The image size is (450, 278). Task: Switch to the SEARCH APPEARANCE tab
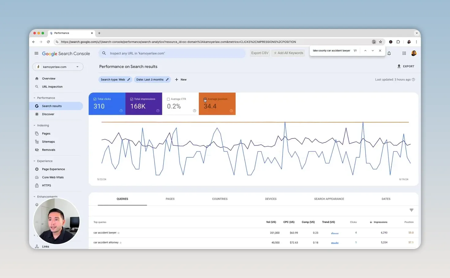click(x=329, y=199)
